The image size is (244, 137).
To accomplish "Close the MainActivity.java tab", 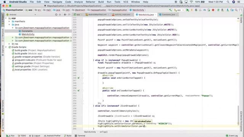I will point(155,14).
